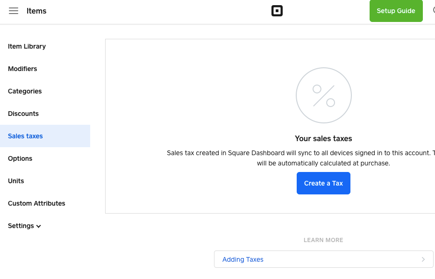Screen dimensions: 435x279
Task: Select the Sales taxes sidebar item
Action: click(25, 136)
